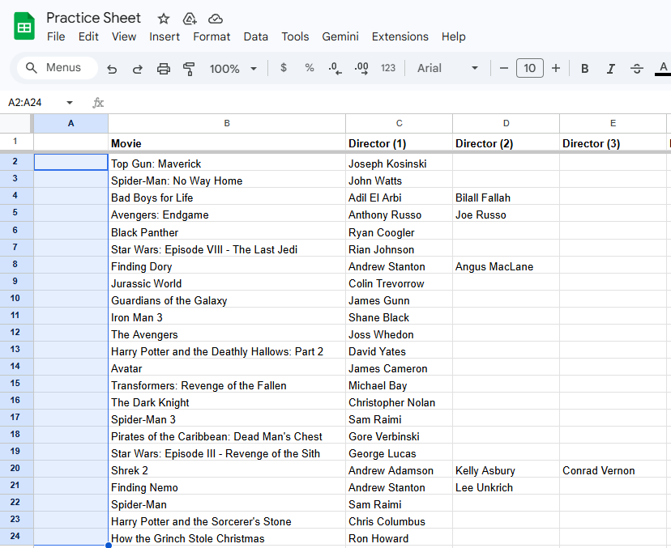The height and width of the screenshot is (548, 671).
Task: Open the Data menu
Action: click(256, 36)
